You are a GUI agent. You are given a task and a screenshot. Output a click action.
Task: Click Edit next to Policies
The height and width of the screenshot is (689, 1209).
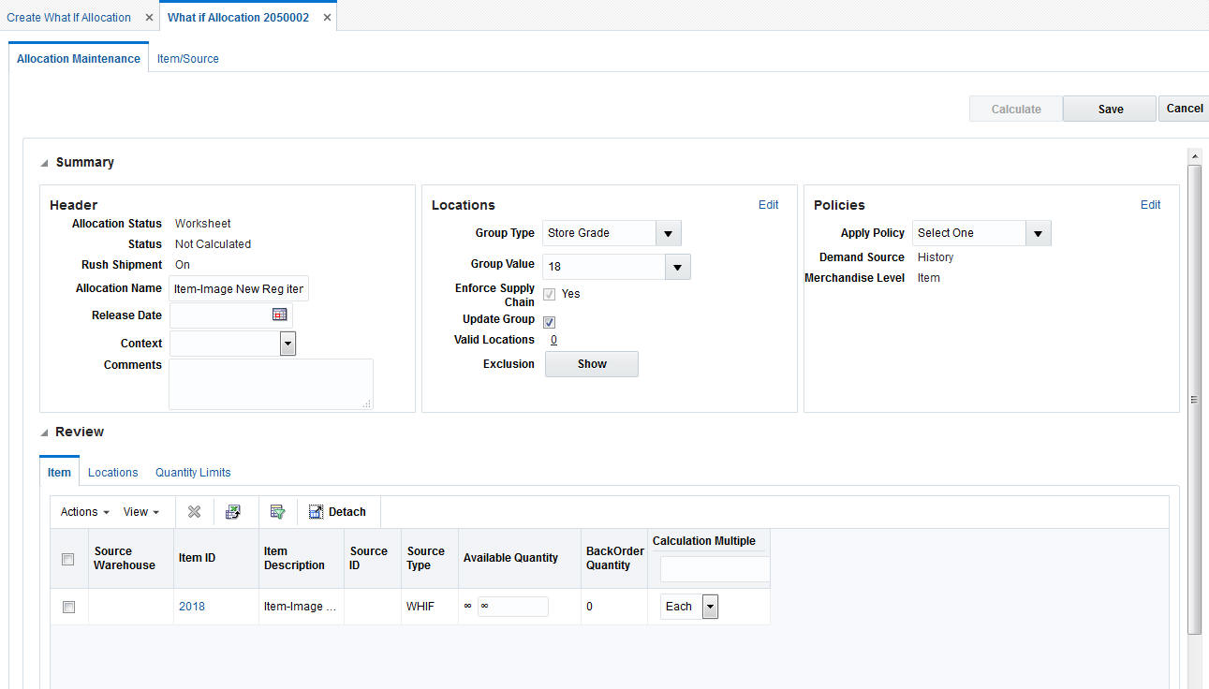pyautogui.click(x=1150, y=204)
